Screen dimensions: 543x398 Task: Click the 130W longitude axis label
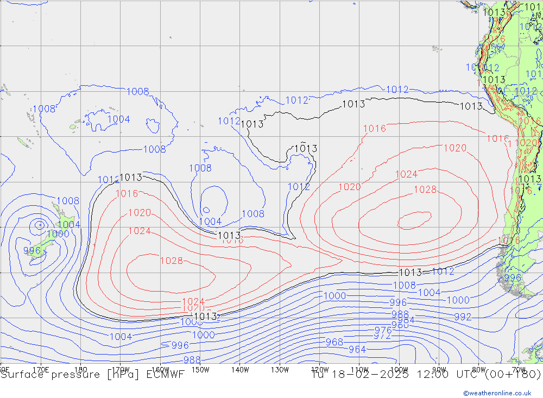(x=280, y=369)
